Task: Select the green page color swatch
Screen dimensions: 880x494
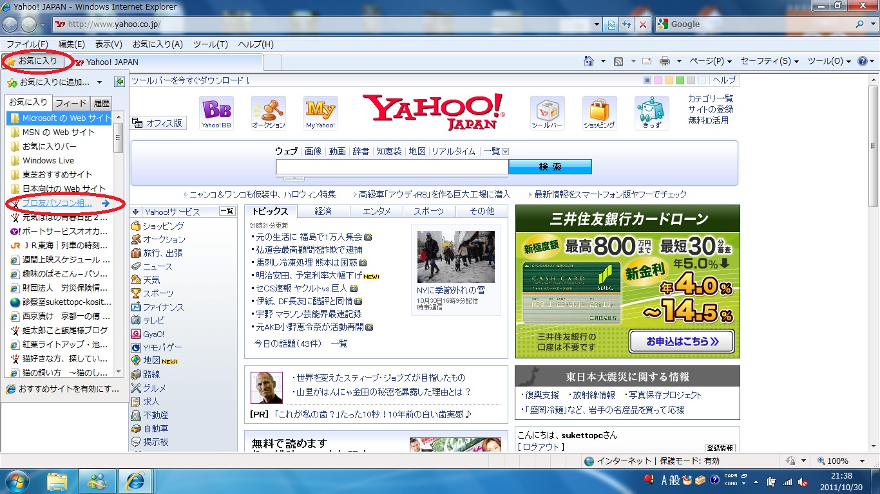Action: (x=680, y=80)
